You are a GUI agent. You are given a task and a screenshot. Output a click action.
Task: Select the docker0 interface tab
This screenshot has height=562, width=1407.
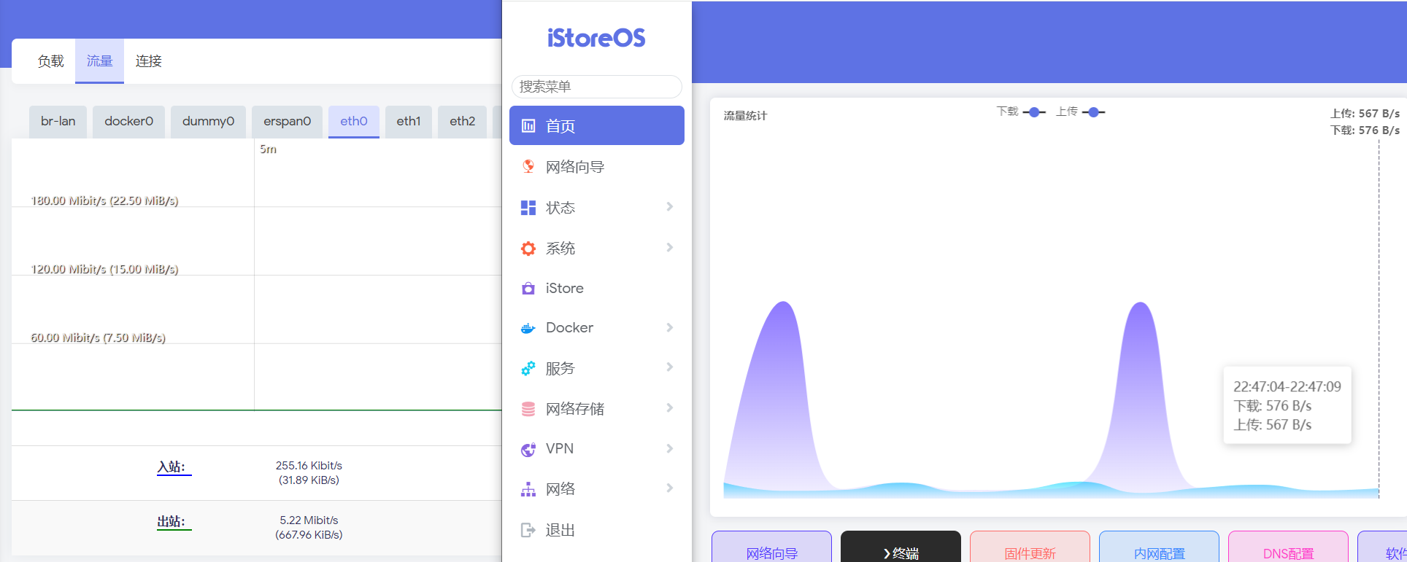coord(128,122)
